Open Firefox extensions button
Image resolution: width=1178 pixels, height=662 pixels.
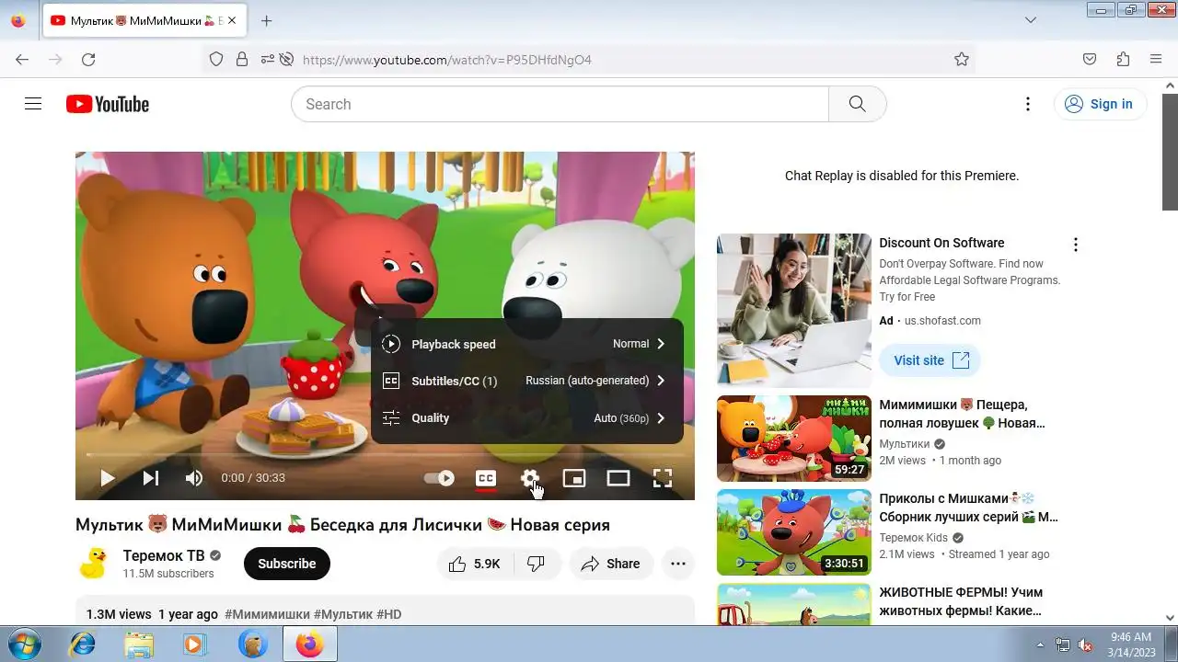[1123, 59]
